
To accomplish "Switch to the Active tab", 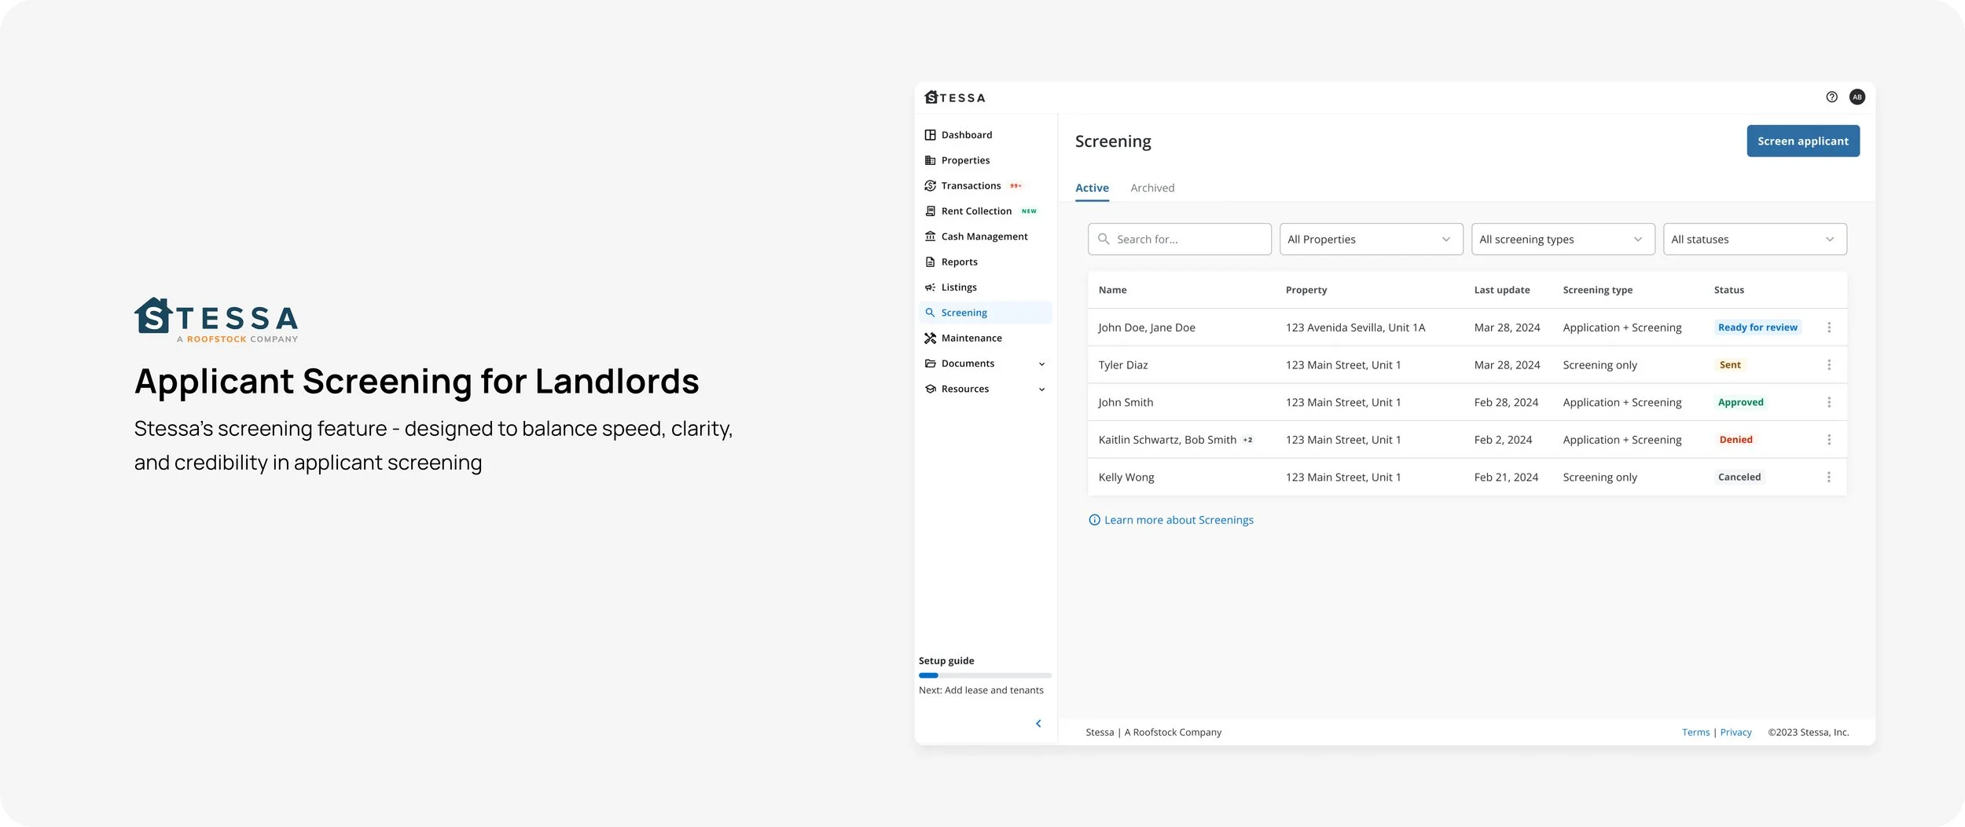I will pos(1092,188).
